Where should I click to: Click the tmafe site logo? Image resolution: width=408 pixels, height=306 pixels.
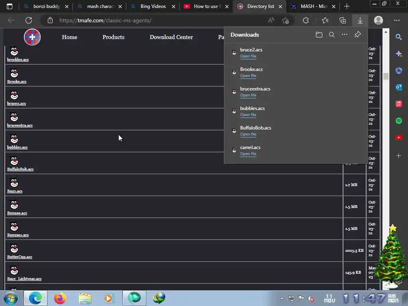click(x=32, y=37)
